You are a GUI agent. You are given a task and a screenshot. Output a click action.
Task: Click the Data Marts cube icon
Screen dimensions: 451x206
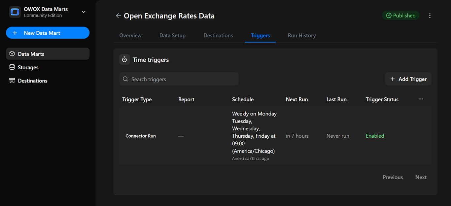click(12, 54)
